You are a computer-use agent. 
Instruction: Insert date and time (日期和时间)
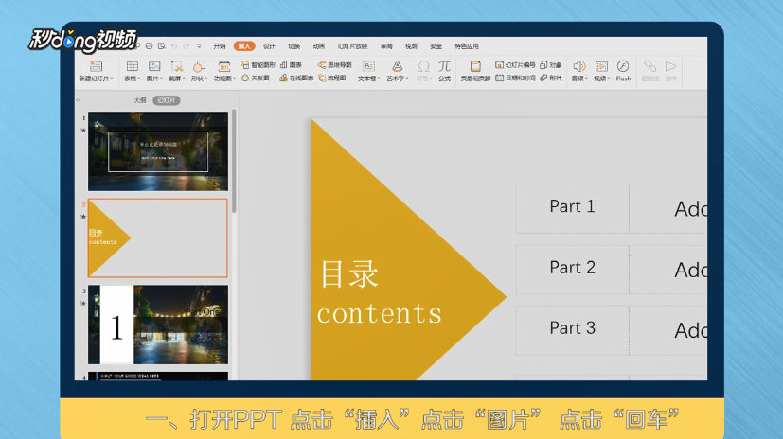point(515,78)
